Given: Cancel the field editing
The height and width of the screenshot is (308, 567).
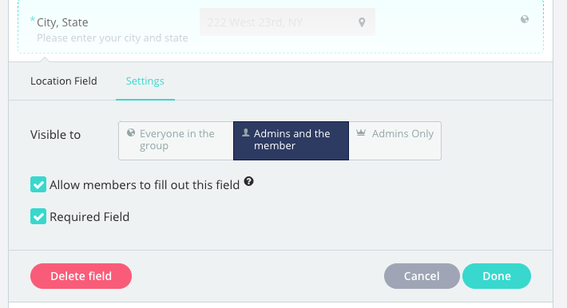Looking at the screenshot, I should click(x=422, y=276).
